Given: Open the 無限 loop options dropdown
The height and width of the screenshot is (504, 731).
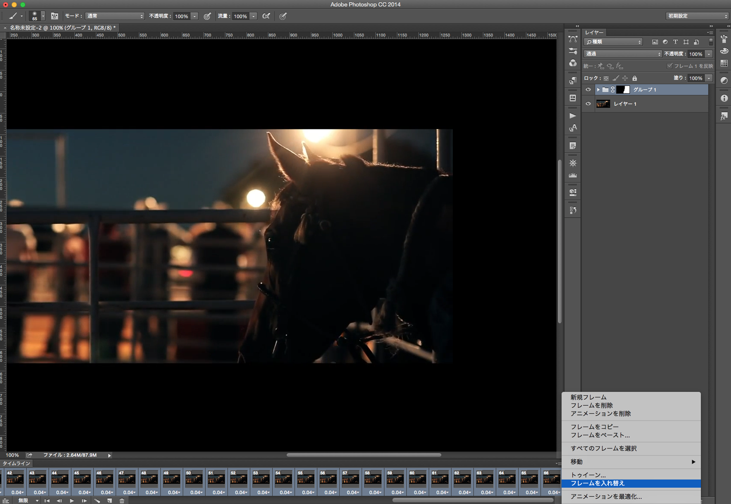Looking at the screenshot, I should (28, 501).
